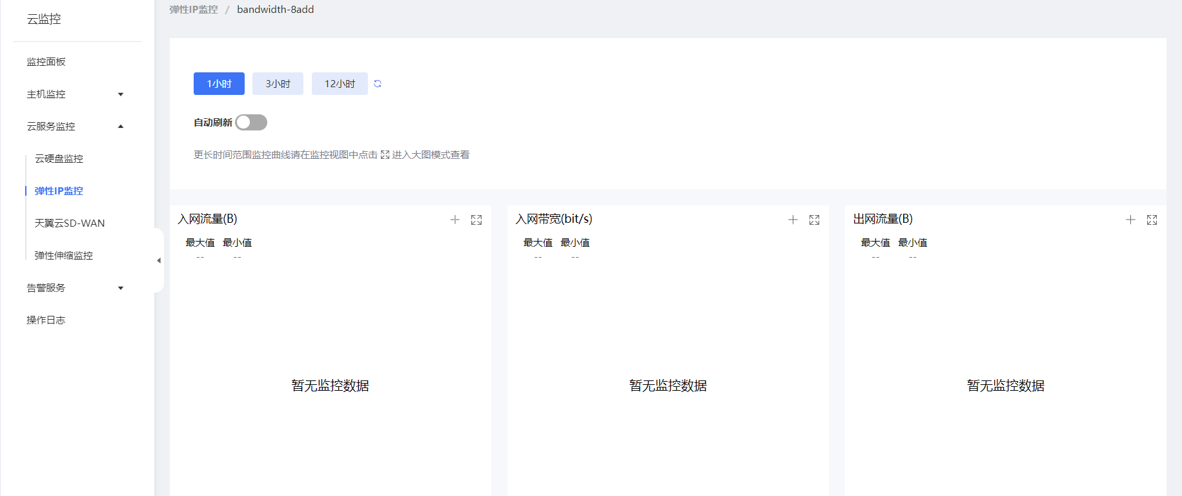This screenshot has width=1182, height=496.
Task: Open 操作日志 in the sidebar
Action: (46, 320)
